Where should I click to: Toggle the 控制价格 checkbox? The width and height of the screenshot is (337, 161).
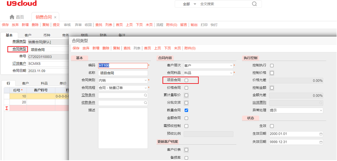tap(272, 73)
